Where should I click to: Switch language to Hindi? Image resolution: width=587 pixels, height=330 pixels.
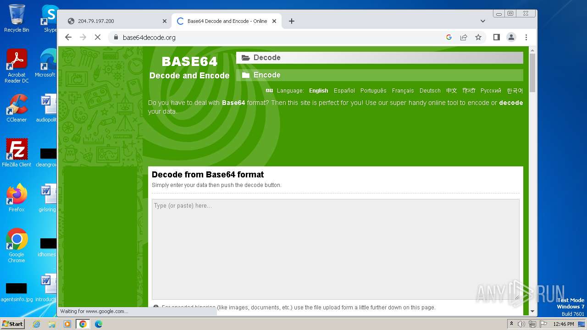coord(469,91)
